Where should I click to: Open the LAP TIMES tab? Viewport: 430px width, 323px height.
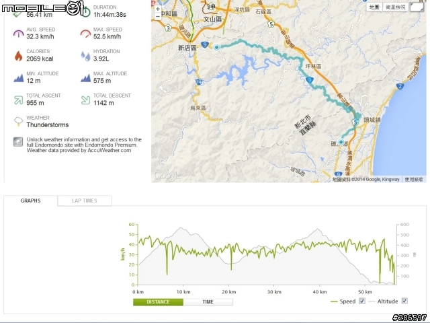pos(84,201)
